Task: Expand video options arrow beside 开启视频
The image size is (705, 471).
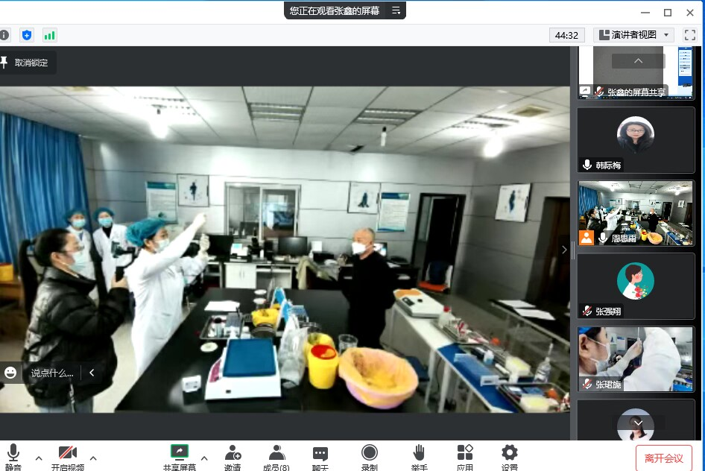Action: (x=93, y=458)
